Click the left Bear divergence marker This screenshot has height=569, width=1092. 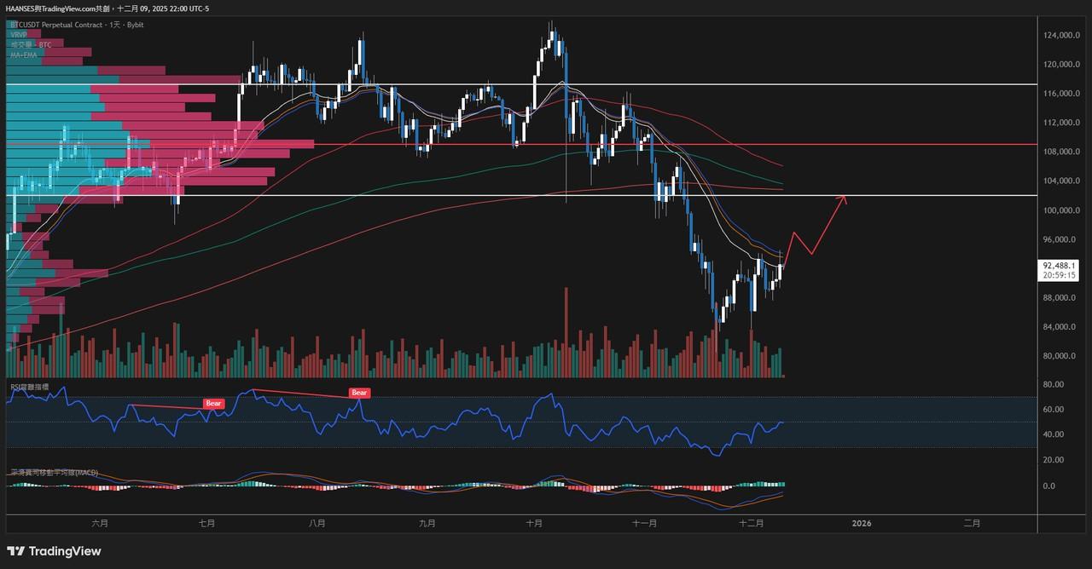[213, 402]
